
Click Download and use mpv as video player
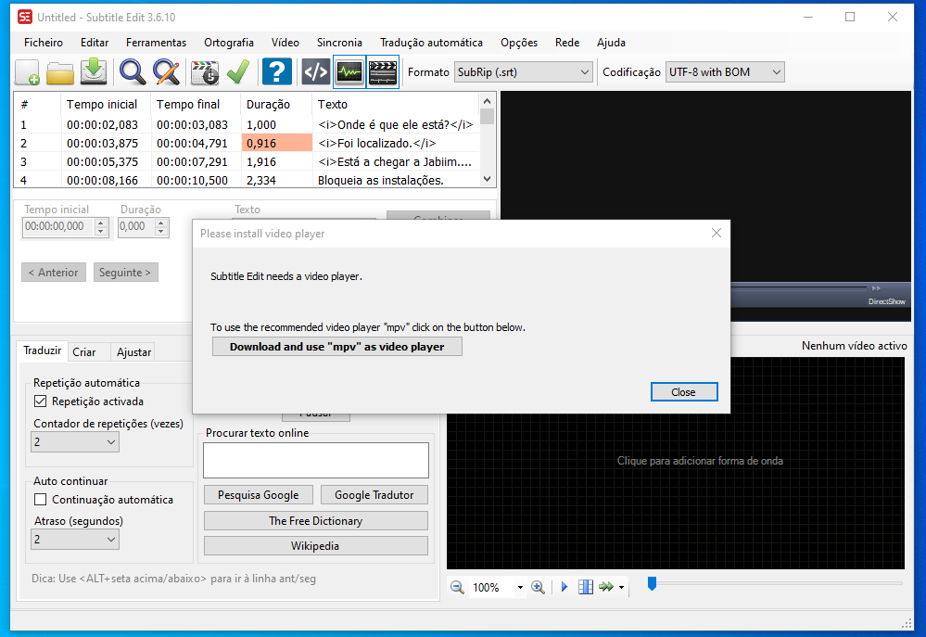click(336, 346)
